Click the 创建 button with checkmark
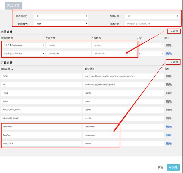Screen dimensions: 183x173 (173, 167)
